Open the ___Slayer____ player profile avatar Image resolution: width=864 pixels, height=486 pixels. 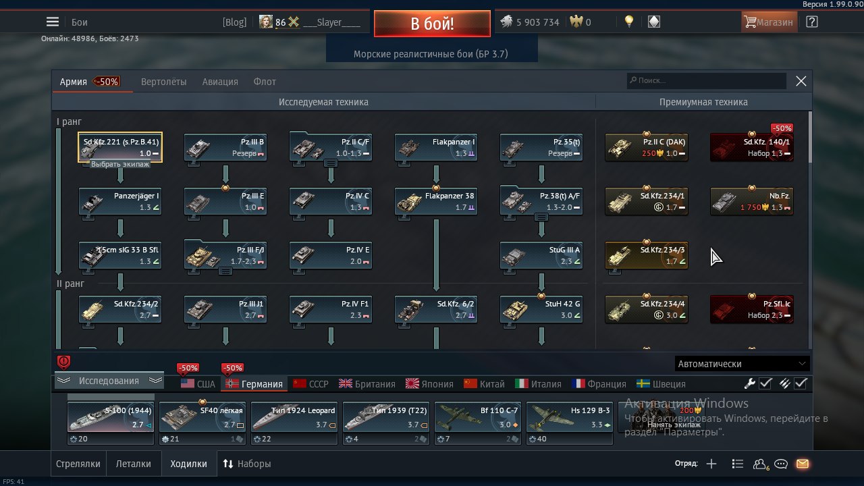pyautogui.click(x=266, y=22)
